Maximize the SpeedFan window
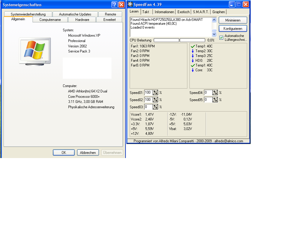The image size is (306, 229). coord(239,4)
